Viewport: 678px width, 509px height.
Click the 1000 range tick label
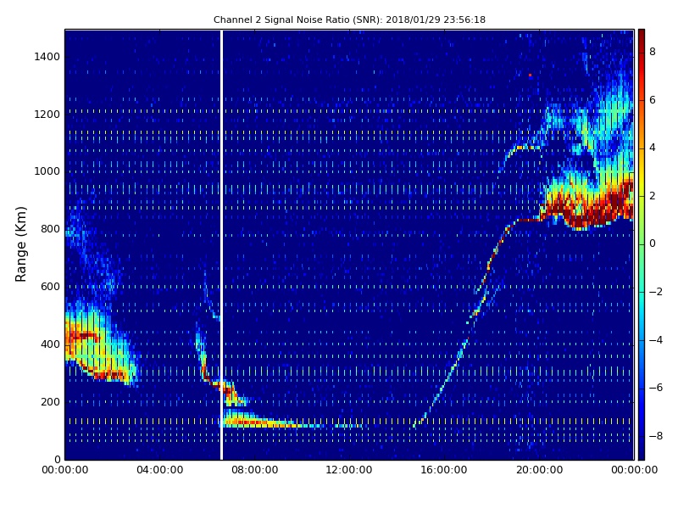tap(47, 171)
